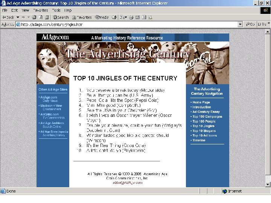
Task: Stop loading the page
Action: coord(34,17)
